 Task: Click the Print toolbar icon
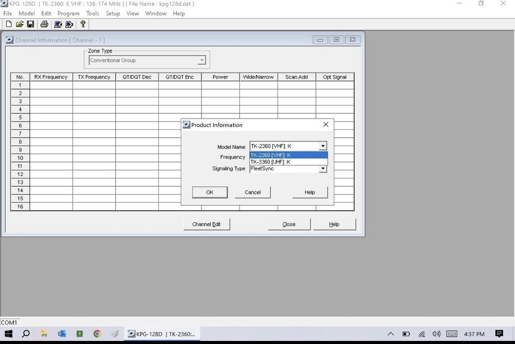pos(44,24)
